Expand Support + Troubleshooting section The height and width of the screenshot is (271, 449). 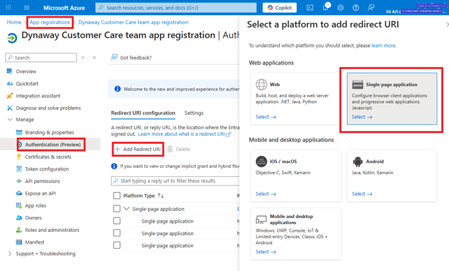tap(10, 253)
